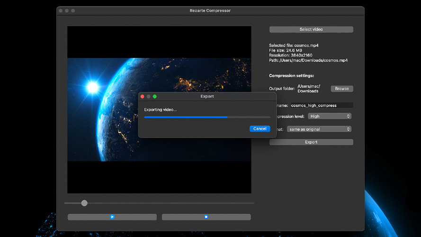Screen dimensions: 421x237
Task: Click the /Users/mac/Downloads output folder path
Action: [309, 89]
